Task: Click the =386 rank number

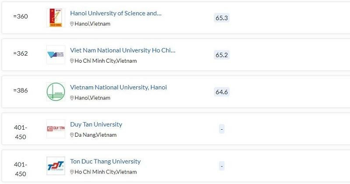Action: tap(20, 90)
